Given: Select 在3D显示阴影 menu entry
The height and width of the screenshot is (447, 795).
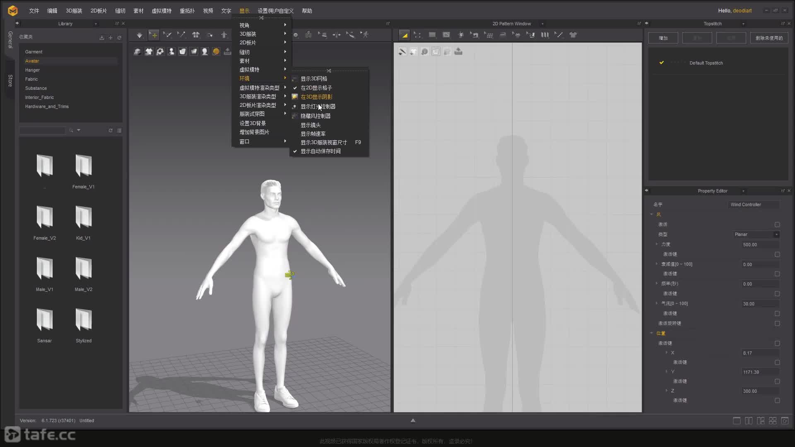Looking at the screenshot, I should click(x=316, y=97).
